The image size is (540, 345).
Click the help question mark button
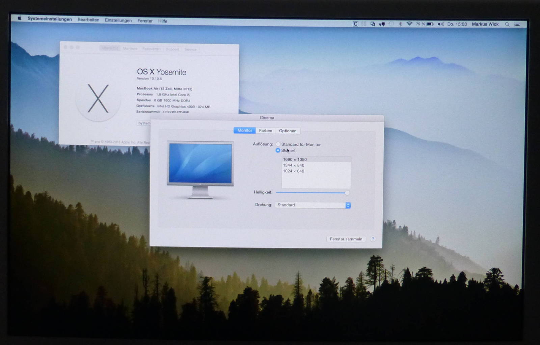click(373, 239)
